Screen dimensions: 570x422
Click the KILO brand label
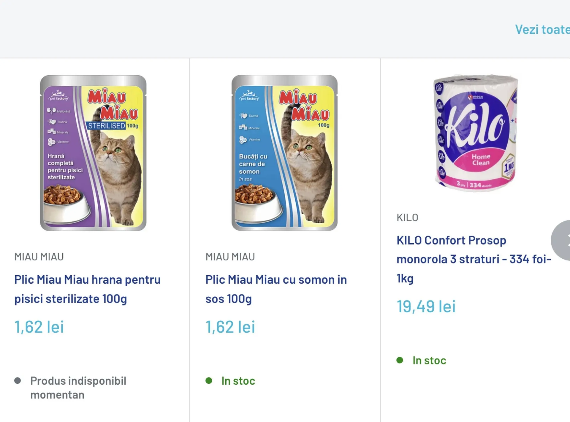pos(407,218)
